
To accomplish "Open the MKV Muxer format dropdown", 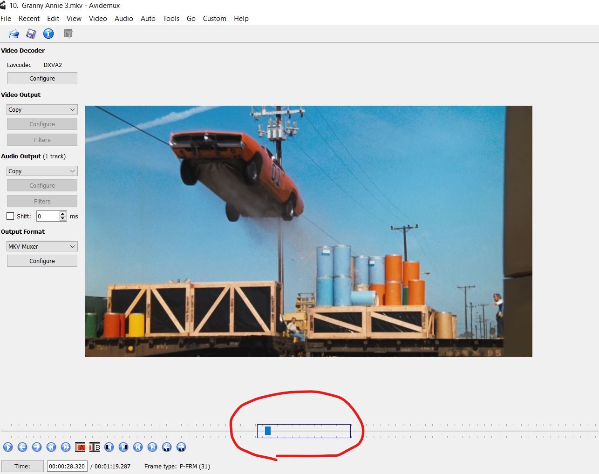I will [42, 246].
